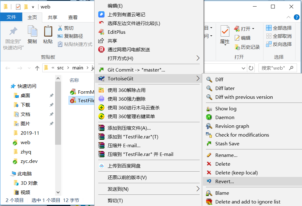This screenshot has height=206, width=302.
Task: Select 添加到 "TestFile.rar"(T) menu entry
Action: [x=133, y=137]
